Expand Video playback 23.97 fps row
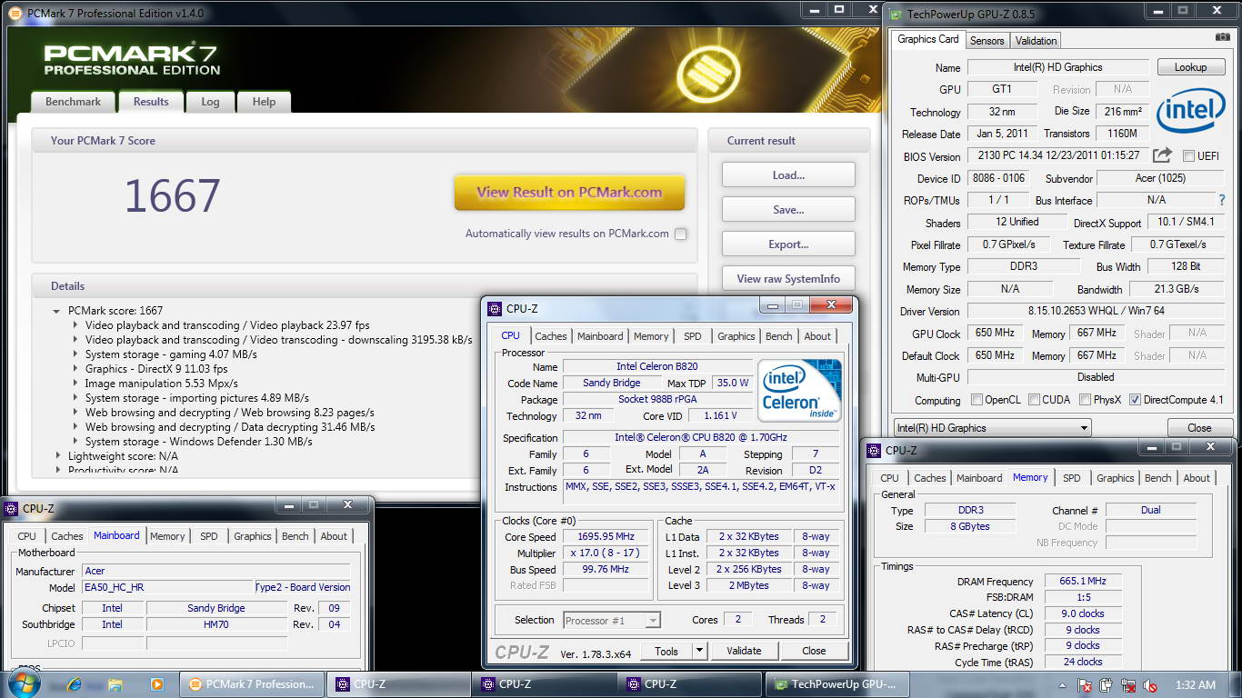 pos(75,325)
